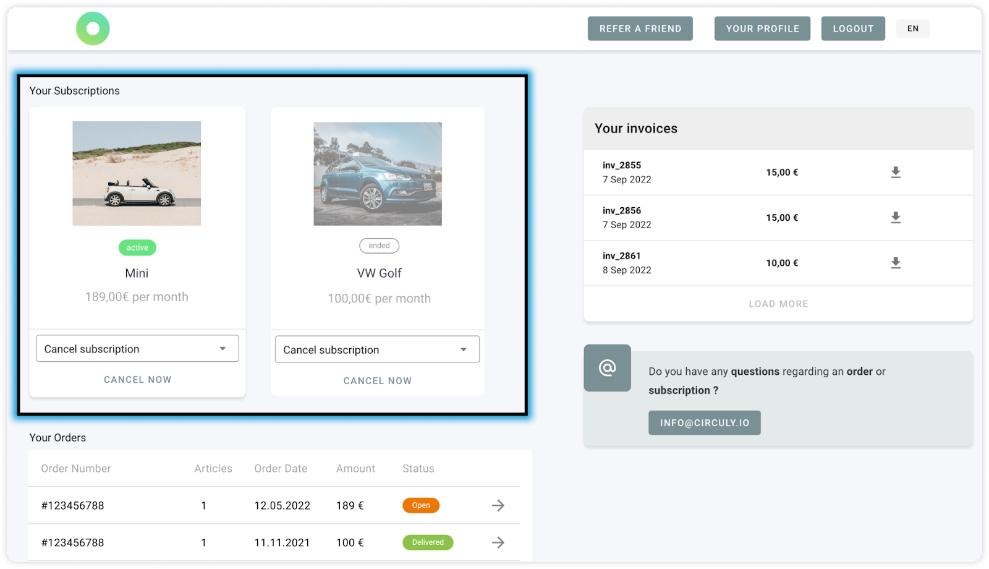Click the 11.11.2021 order date
This screenshot has width=989, height=569.
(x=282, y=542)
